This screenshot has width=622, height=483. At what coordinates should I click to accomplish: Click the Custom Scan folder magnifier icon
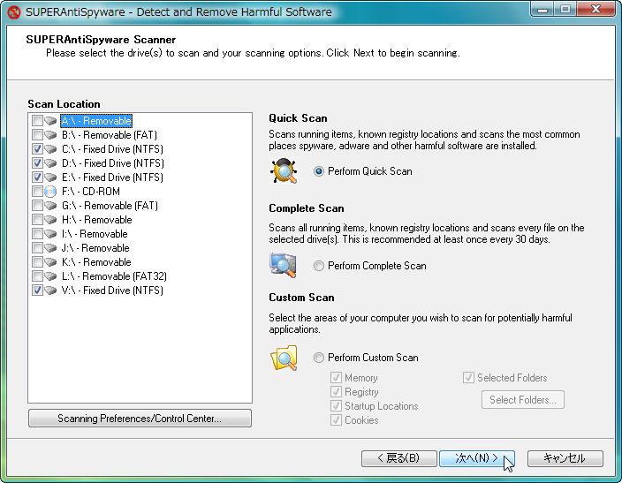click(x=284, y=358)
